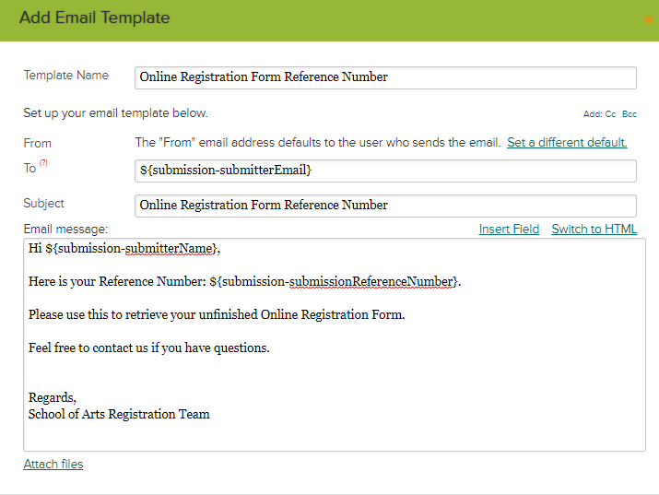Click the misspelled submitterName word in message
The height and width of the screenshot is (495, 659).
[x=168, y=249]
